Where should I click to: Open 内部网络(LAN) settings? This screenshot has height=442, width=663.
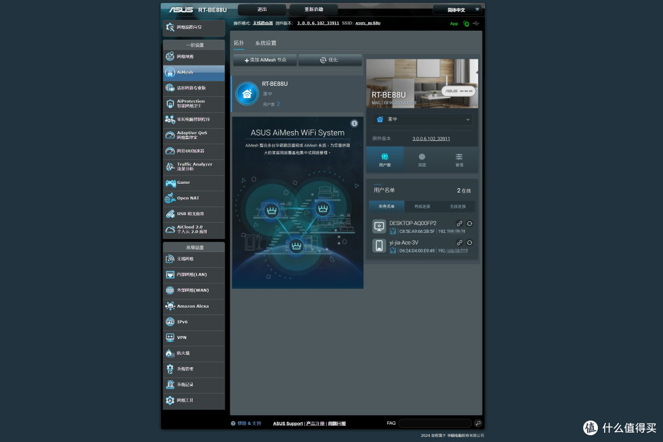pos(193,275)
